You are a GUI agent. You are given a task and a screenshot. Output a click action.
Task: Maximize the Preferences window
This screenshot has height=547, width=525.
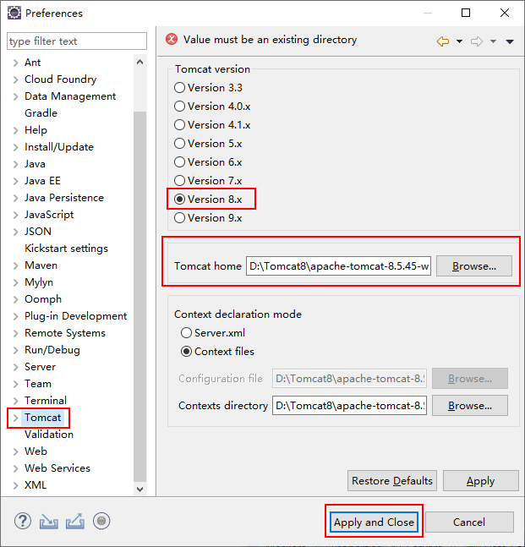(x=466, y=13)
